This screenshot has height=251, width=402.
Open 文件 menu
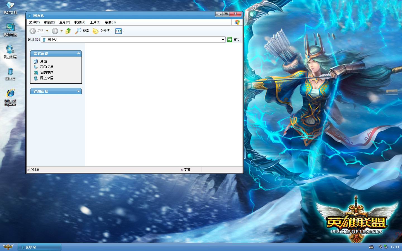coord(34,22)
